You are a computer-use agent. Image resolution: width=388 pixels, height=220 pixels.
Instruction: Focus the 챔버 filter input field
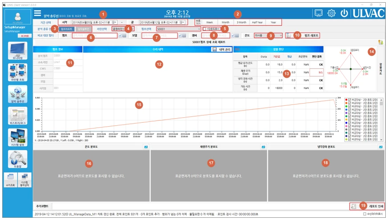pos(216,36)
